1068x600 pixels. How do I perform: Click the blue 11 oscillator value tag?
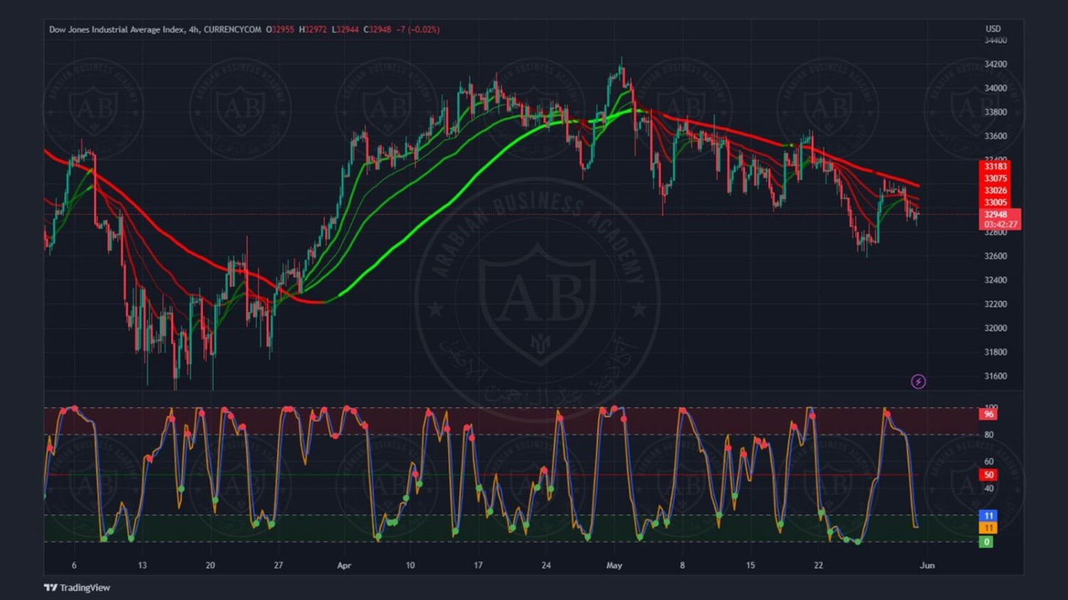coord(989,515)
